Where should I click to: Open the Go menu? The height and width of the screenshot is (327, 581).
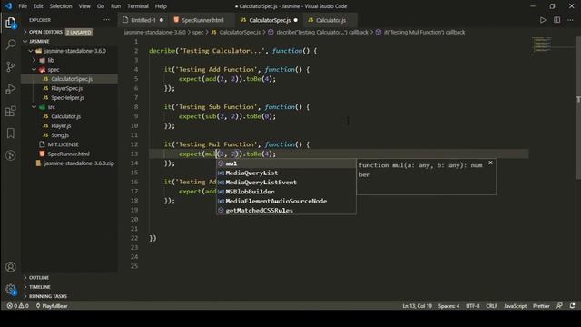tap(101, 6)
